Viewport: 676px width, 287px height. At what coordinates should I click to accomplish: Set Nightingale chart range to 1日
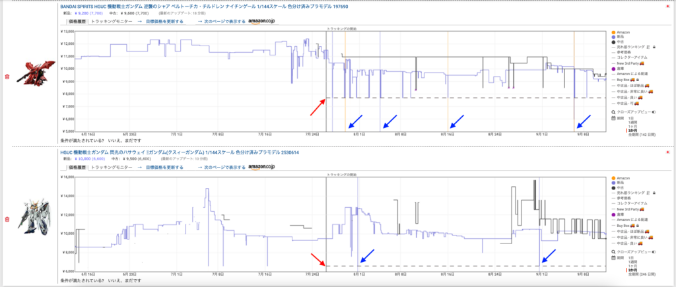tap(631, 118)
